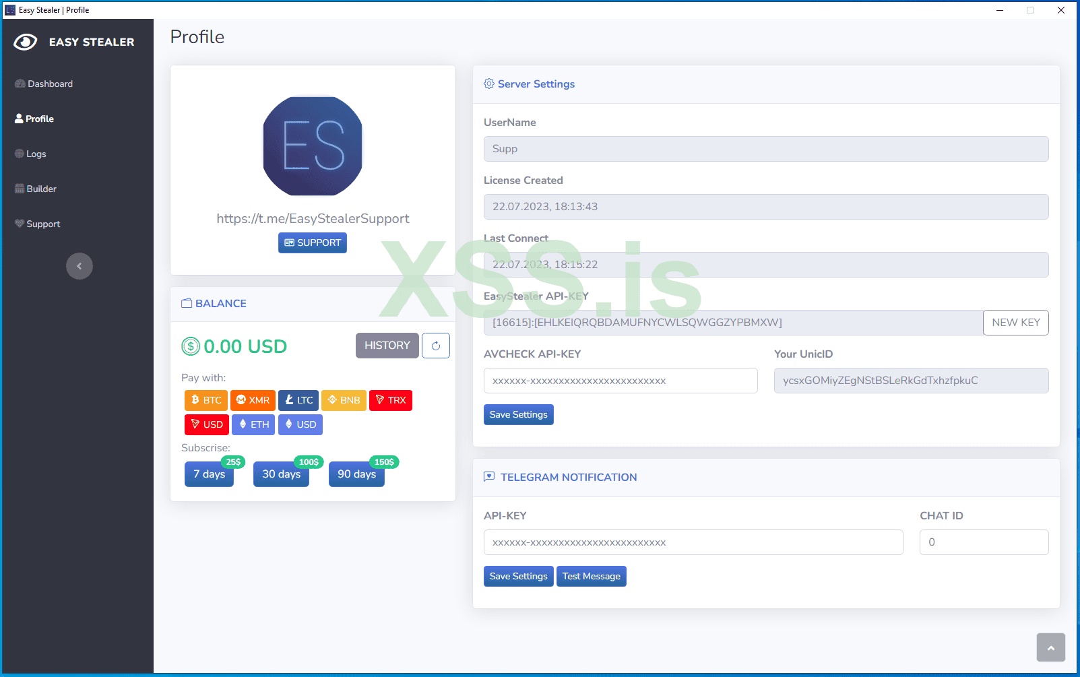Screen dimensions: 1080x677
Task: Click the scroll-to-top arrow button
Action: click(x=1051, y=647)
